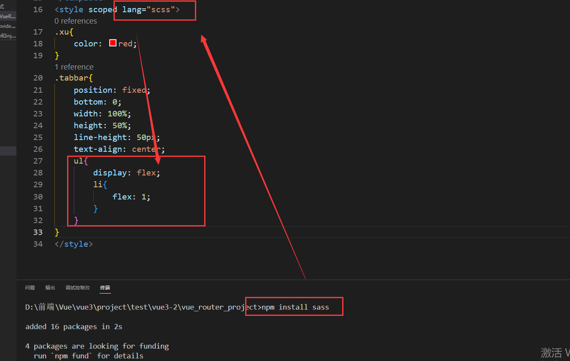The width and height of the screenshot is (570, 361).
Task: Click line number 20 in the gutter
Action: [38, 78]
